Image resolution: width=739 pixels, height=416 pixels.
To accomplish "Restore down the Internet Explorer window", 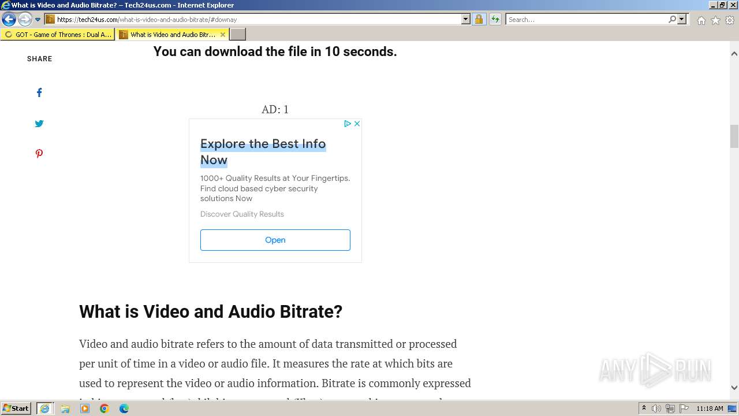I will pos(722,5).
